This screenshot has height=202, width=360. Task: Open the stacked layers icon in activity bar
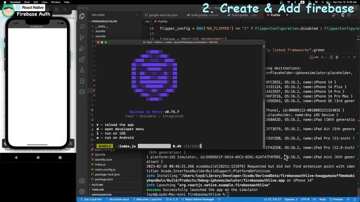82,92
